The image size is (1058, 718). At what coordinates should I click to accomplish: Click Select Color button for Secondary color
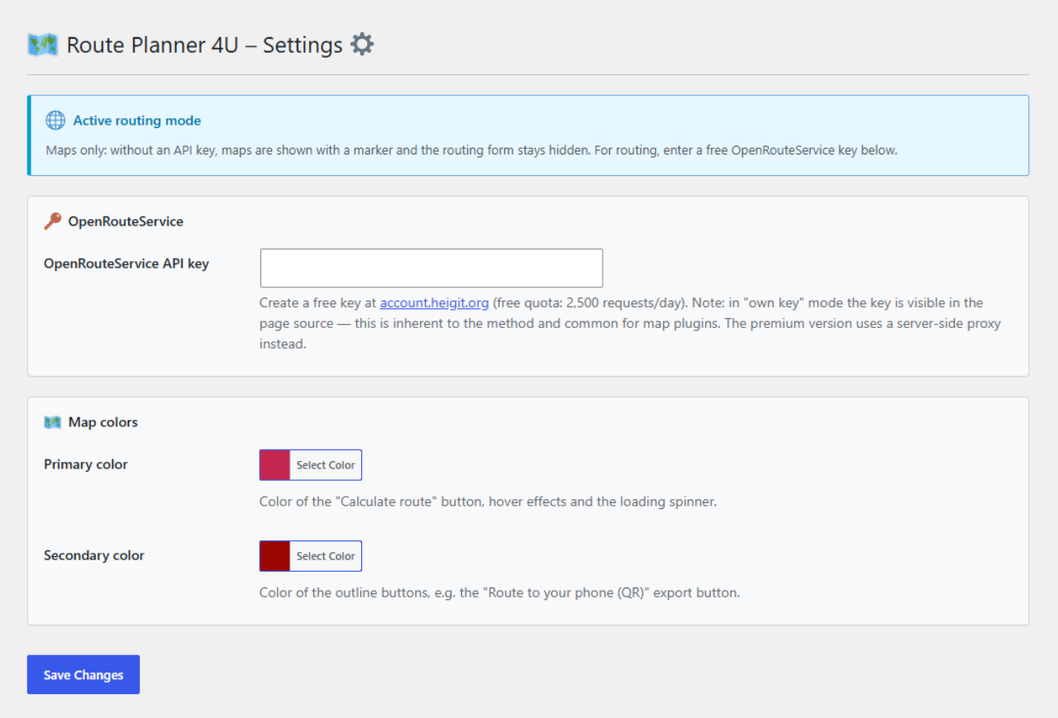[x=326, y=556]
